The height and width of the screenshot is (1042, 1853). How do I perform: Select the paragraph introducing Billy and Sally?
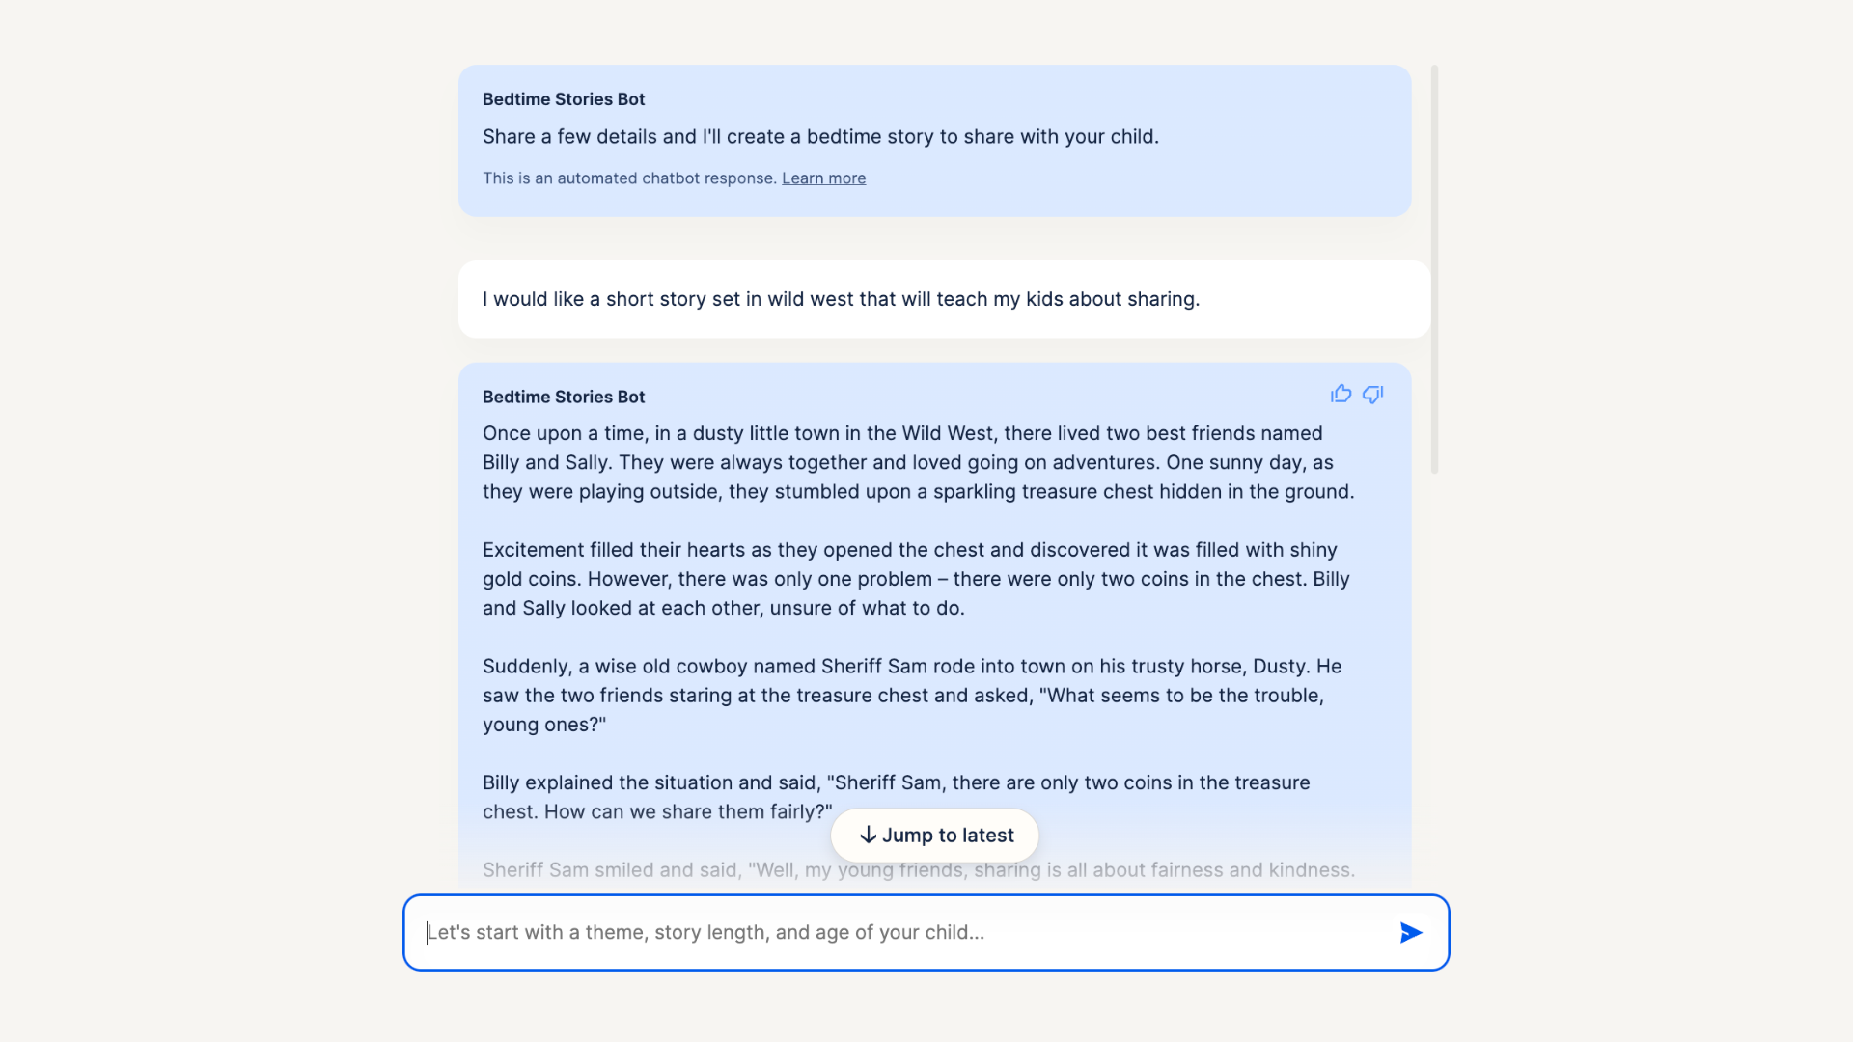click(918, 462)
